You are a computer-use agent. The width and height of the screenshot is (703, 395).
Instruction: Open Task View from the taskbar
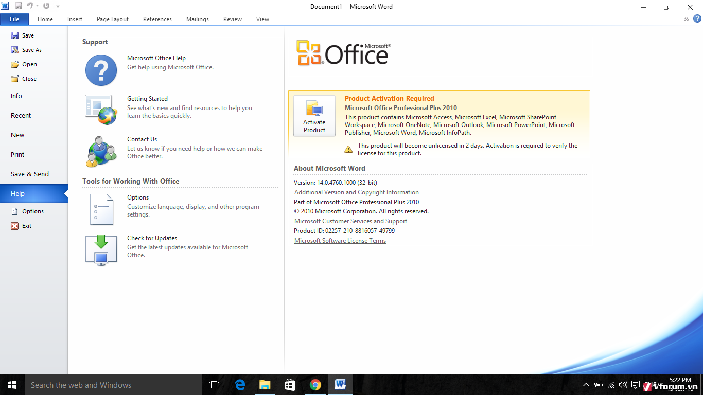click(214, 385)
